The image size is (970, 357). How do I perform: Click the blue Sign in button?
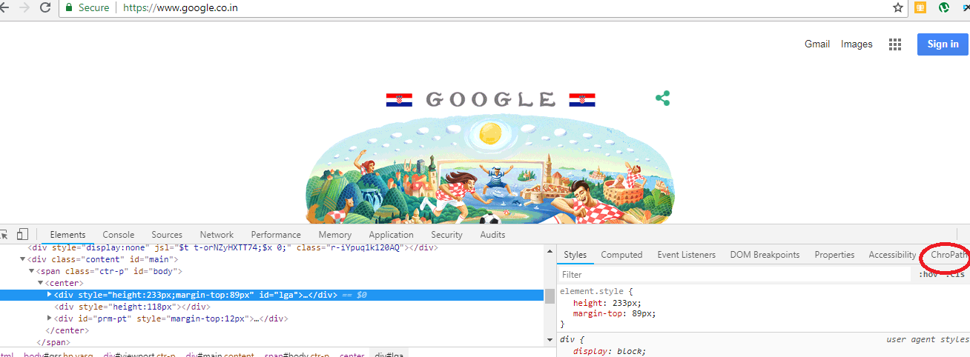point(943,44)
